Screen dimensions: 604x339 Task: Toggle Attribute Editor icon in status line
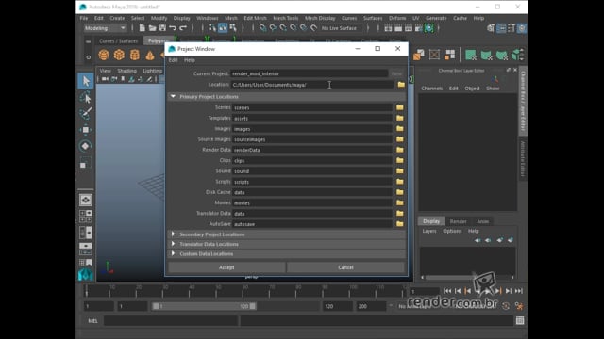[x=501, y=28]
